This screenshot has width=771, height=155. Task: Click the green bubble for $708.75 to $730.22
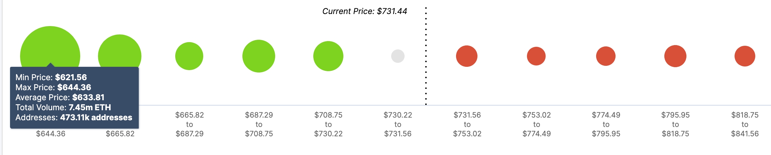pos(328,56)
